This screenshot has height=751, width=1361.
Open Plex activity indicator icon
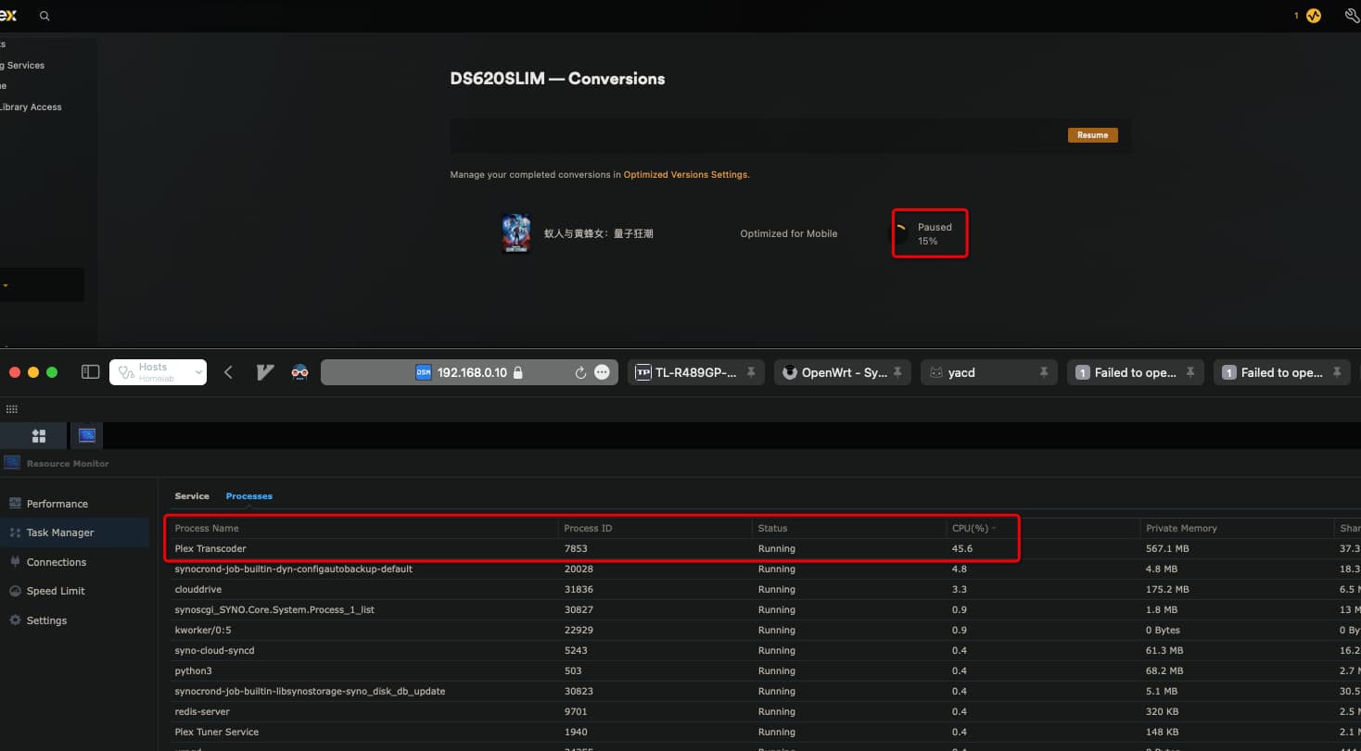pos(1313,16)
